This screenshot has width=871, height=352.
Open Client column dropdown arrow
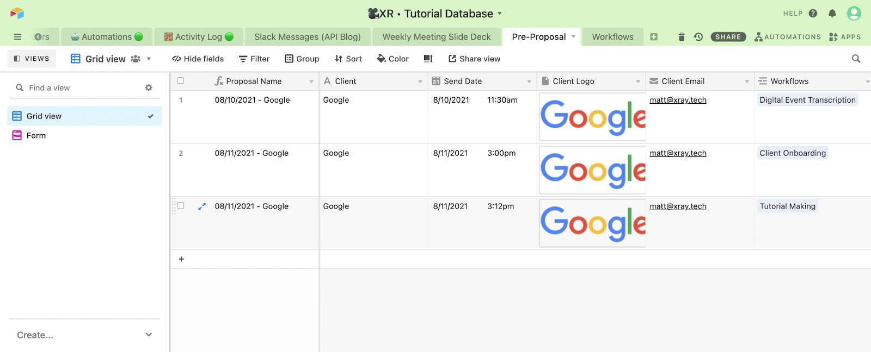point(420,81)
